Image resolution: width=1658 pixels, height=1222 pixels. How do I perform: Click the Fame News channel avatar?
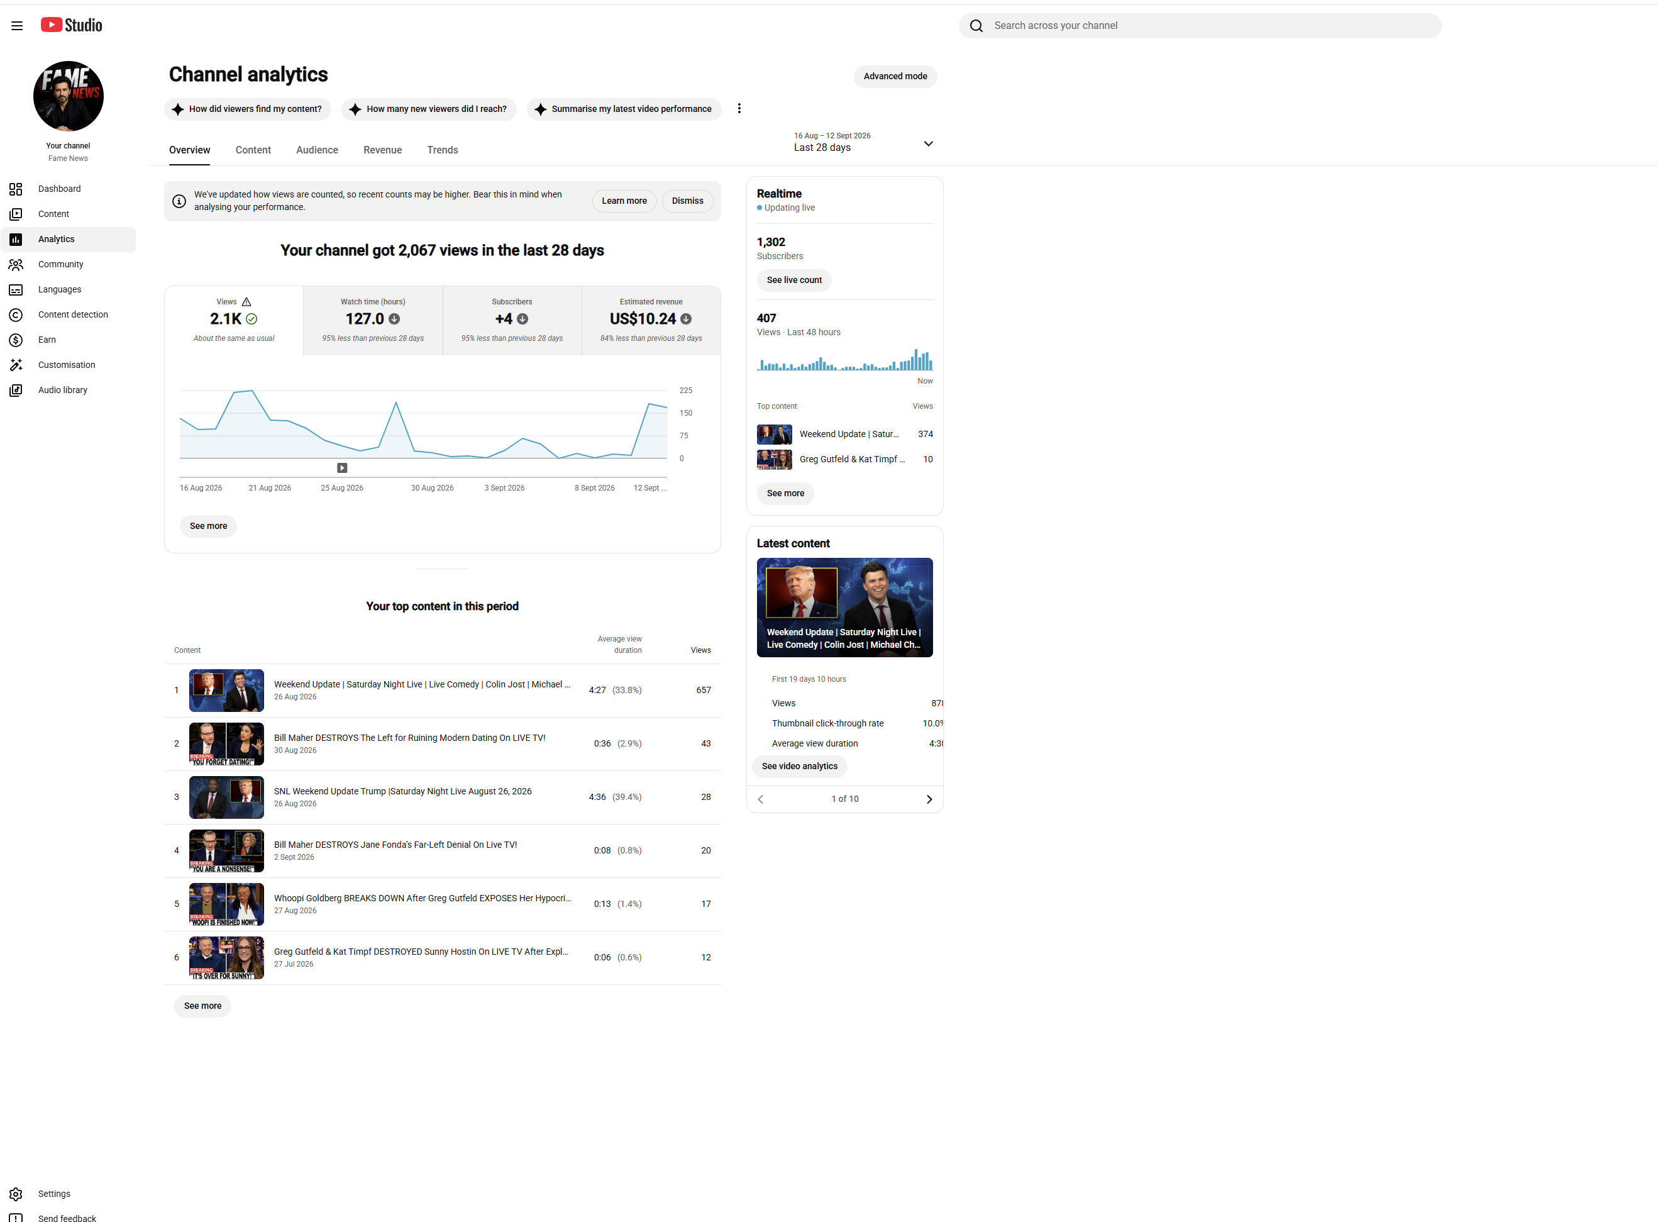point(68,96)
